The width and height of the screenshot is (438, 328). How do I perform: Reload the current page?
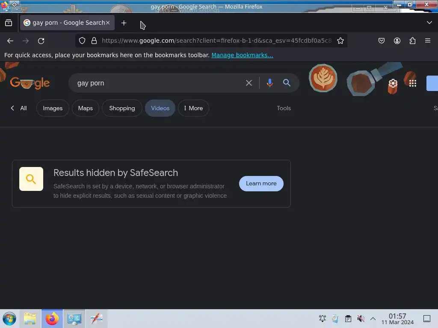[x=41, y=41]
